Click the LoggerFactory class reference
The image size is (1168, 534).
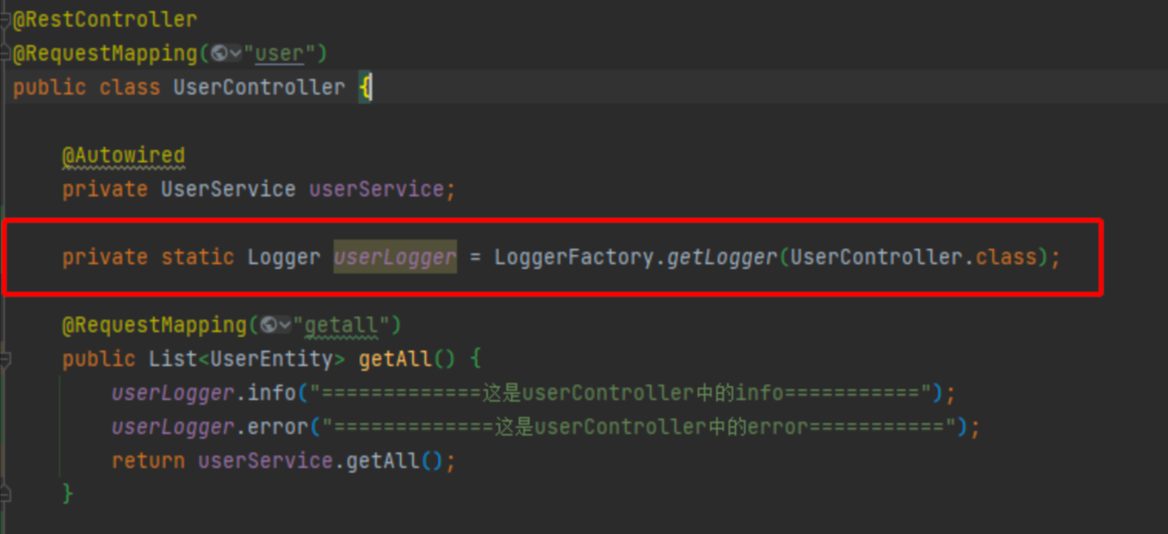pos(575,257)
